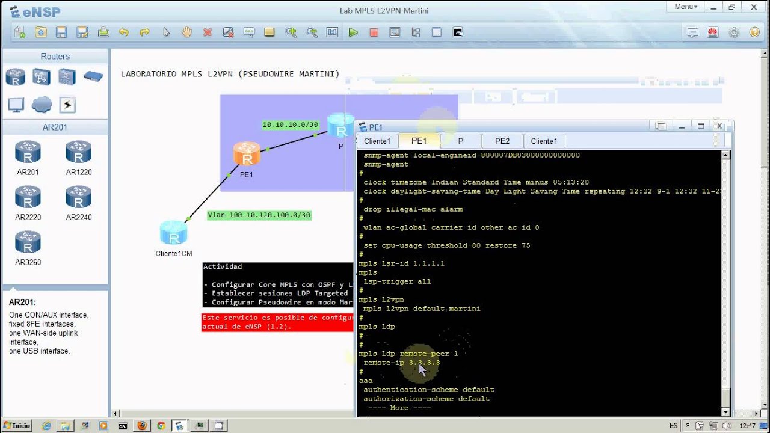
Task: Redo the last action
Action: [145, 32]
